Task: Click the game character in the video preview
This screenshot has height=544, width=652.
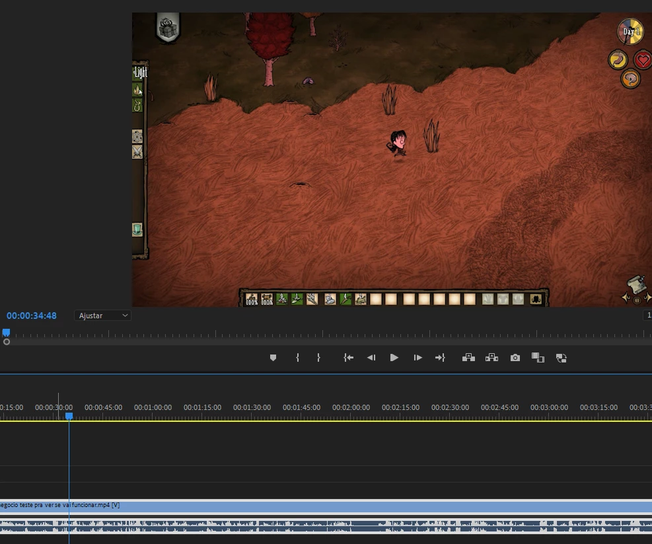Action: click(x=398, y=143)
